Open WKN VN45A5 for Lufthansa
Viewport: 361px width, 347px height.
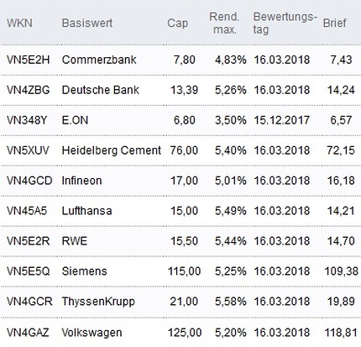click(x=27, y=211)
